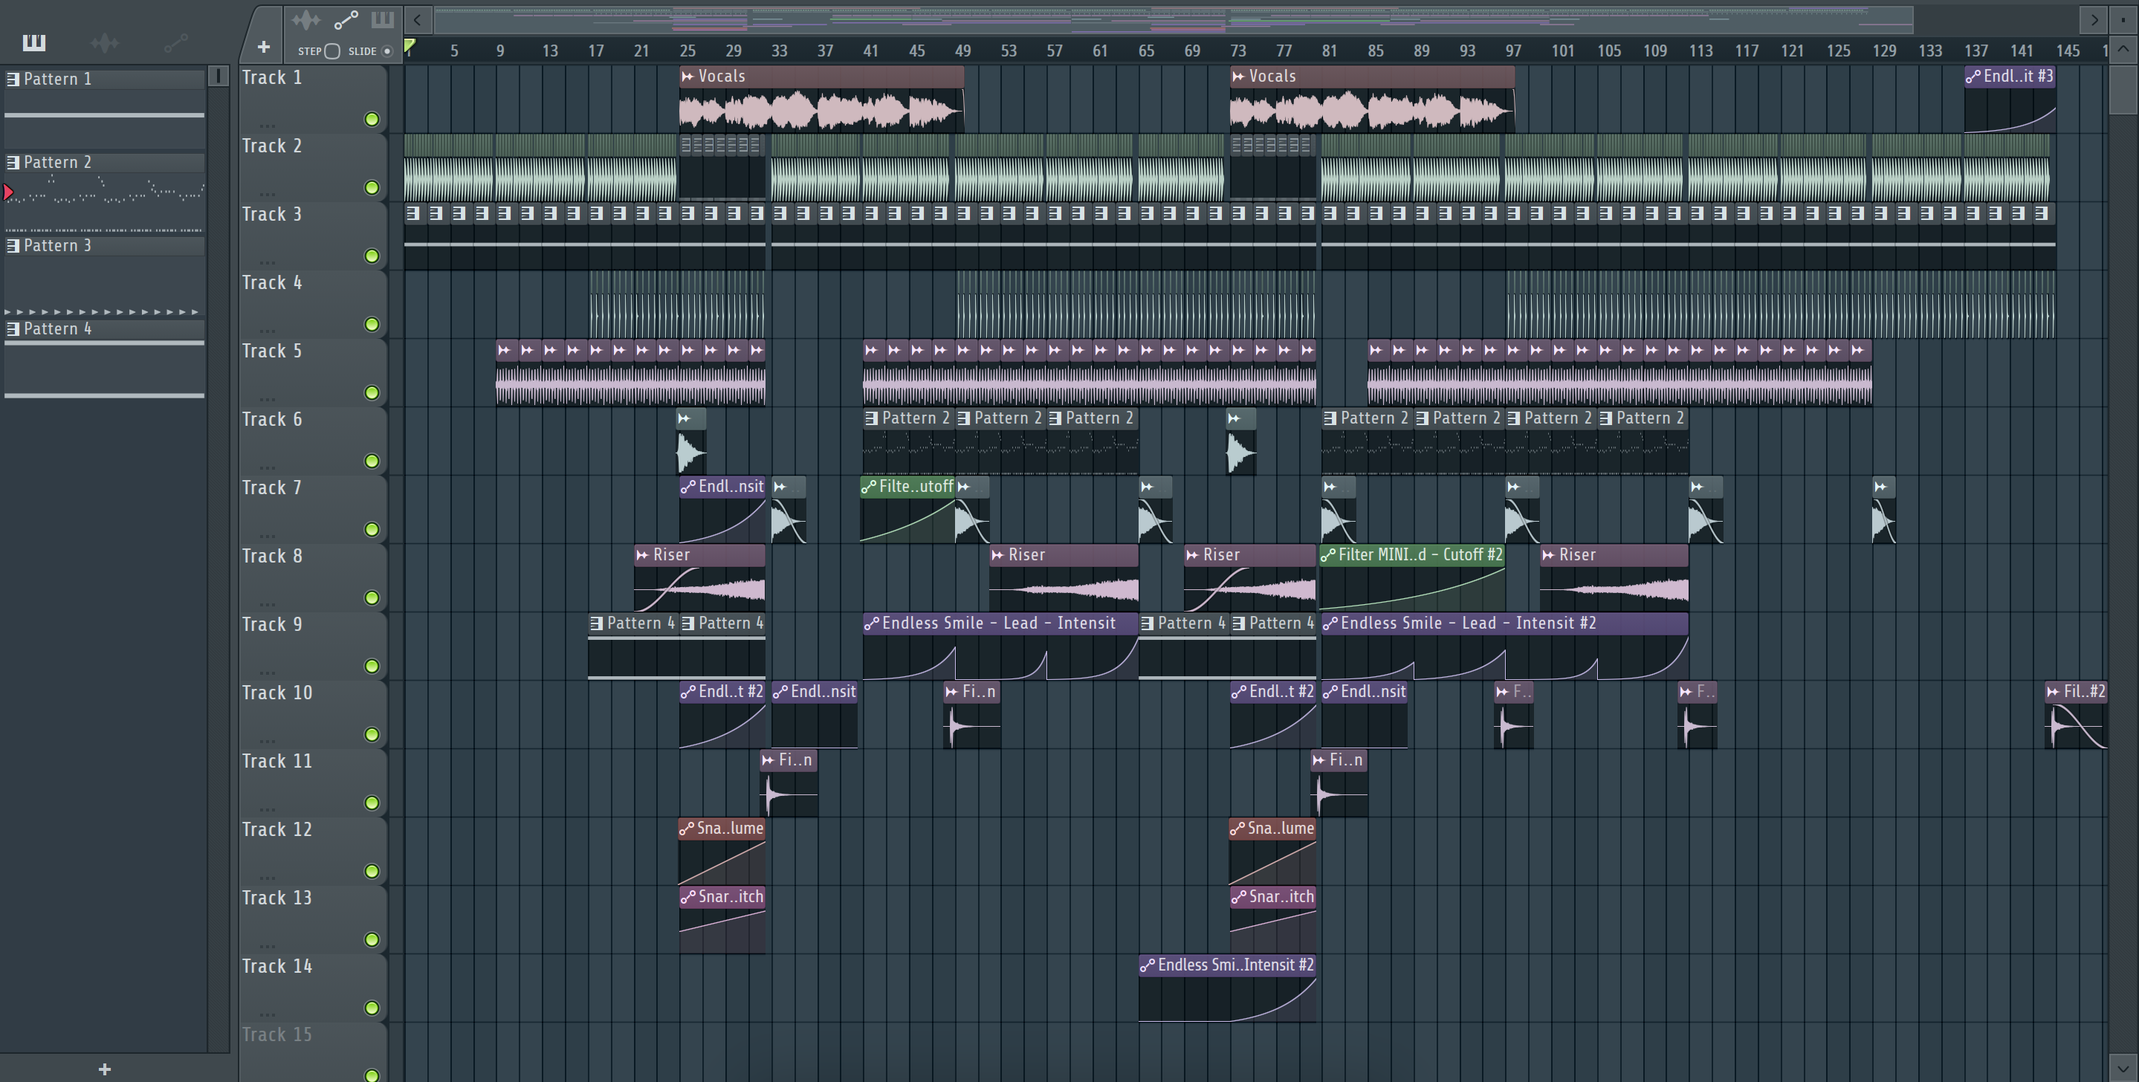Mute Track 5 using its green LED

(x=372, y=393)
